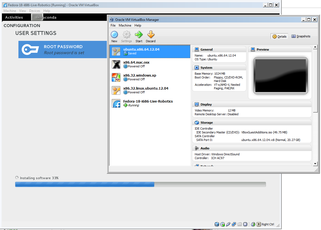Click the details pane scrollbar up arrow
321x230 pixels.
[x=315, y=47]
